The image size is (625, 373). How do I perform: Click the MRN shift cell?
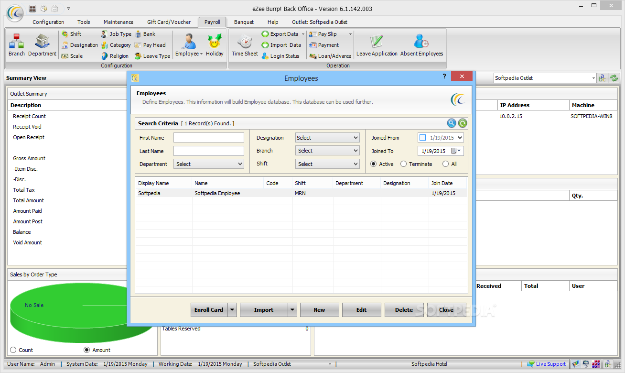click(x=312, y=193)
